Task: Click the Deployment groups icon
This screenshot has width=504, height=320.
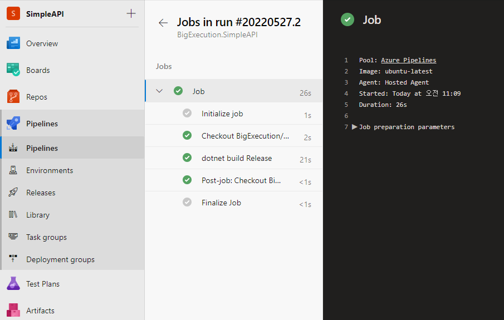Action: (x=13, y=258)
